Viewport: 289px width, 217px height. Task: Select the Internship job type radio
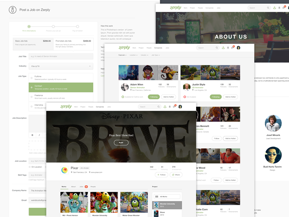pos(31,106)
